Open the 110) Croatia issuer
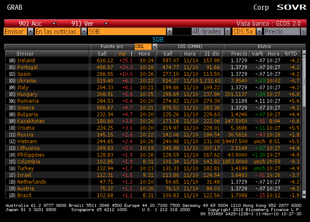Image resolution: width=310 pixels, height=222 pixels. pyautogui.click(x=26, y=128)
